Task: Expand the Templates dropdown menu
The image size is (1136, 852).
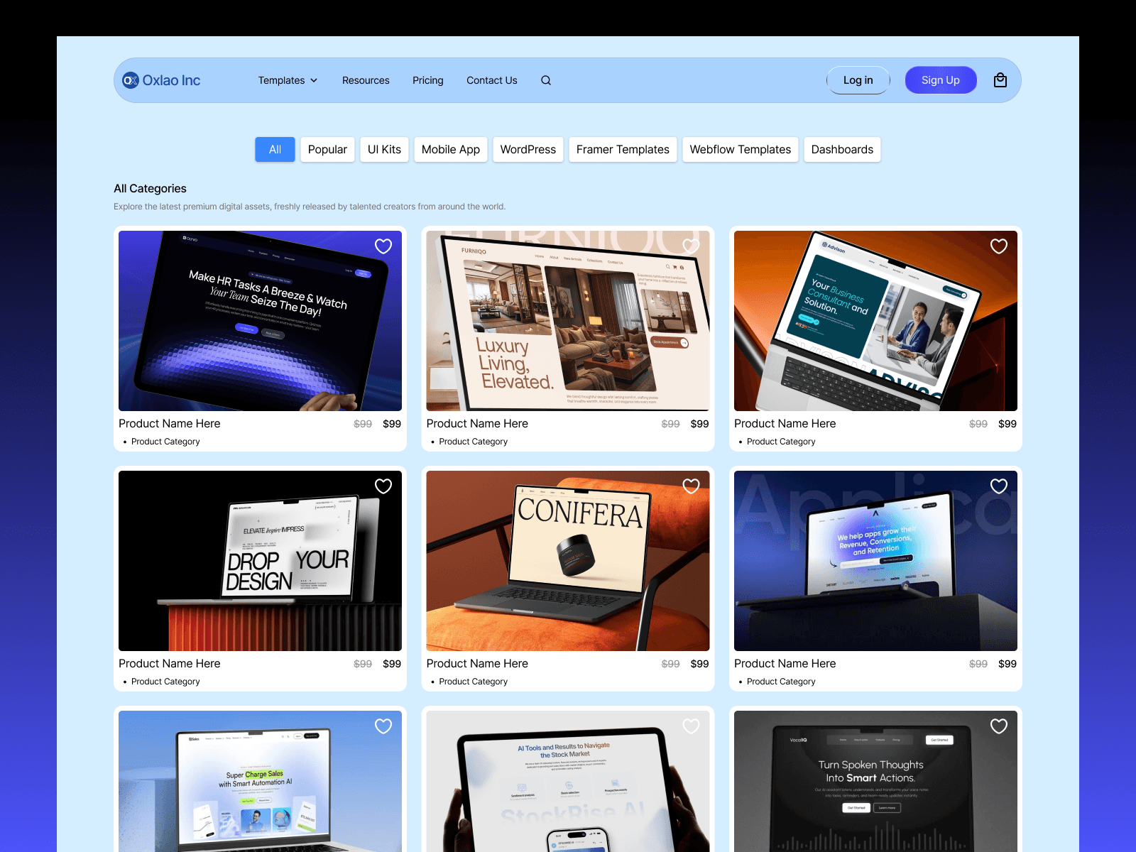Action: point(288,80)
